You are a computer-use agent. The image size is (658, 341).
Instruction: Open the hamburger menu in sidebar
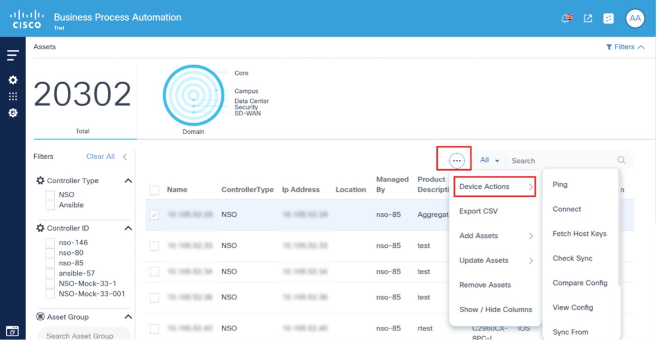tap(13, 55)
